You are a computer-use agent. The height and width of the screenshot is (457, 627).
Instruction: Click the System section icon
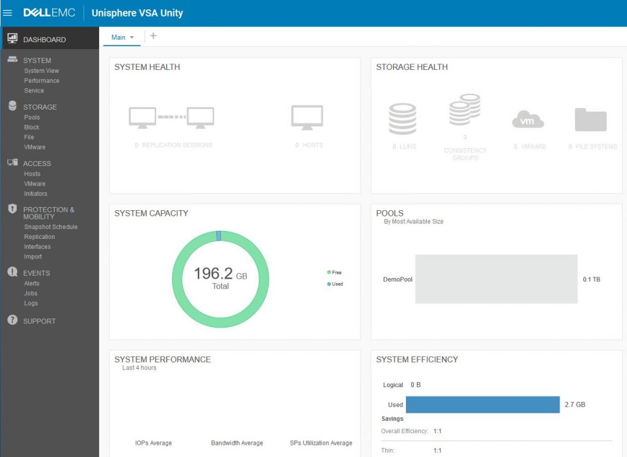pos(12,59)
